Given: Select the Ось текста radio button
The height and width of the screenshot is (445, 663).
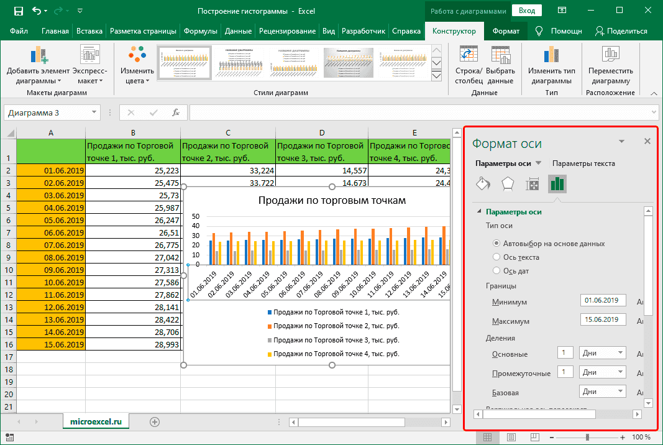Looking at the screenshot, I should [x=497, y=257].
